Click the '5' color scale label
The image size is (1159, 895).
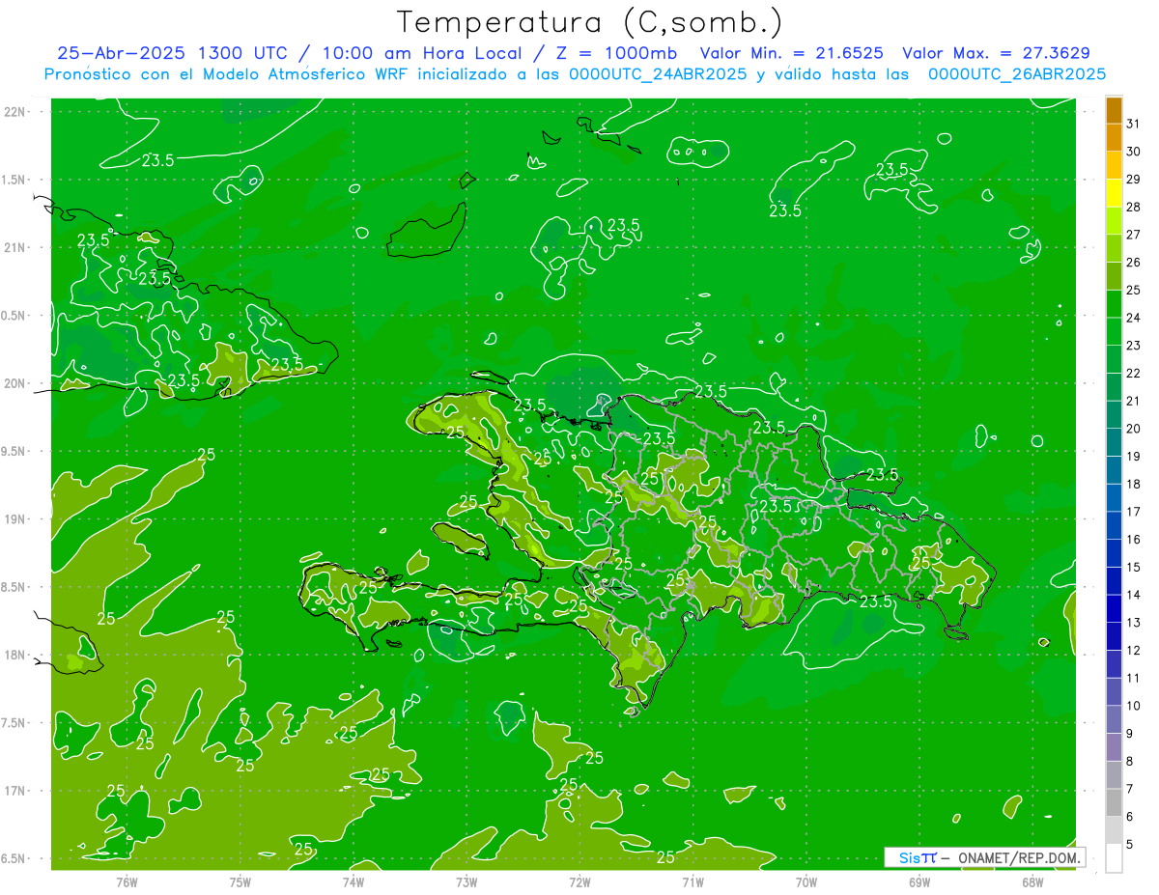coord(1130,844)
